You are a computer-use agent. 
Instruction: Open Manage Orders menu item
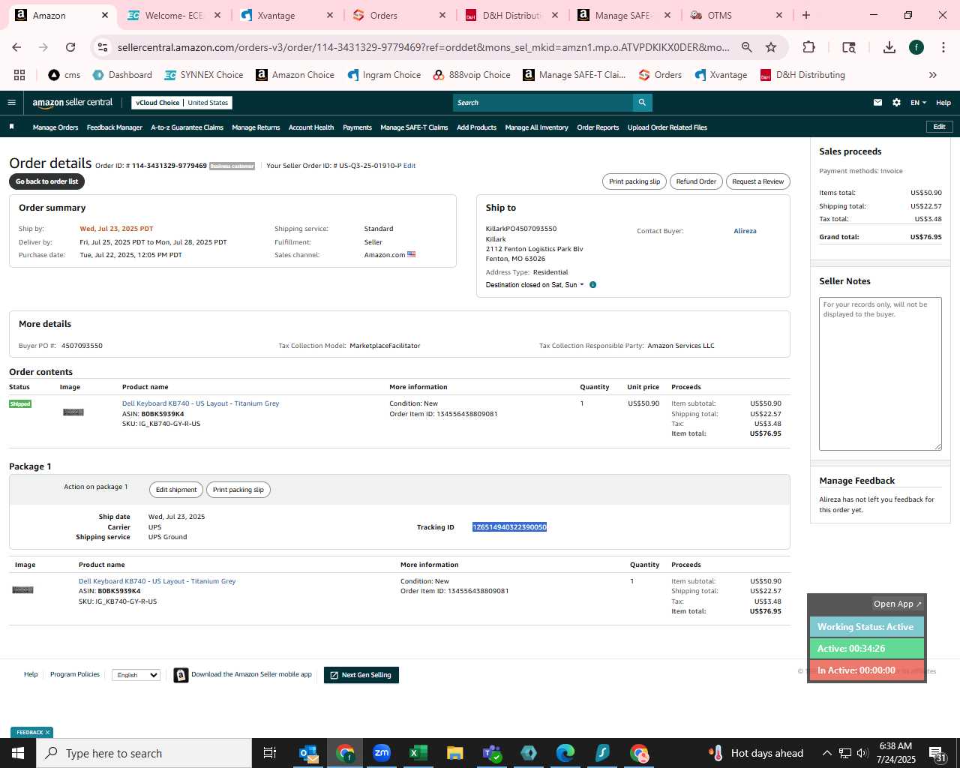click(55, 127)
